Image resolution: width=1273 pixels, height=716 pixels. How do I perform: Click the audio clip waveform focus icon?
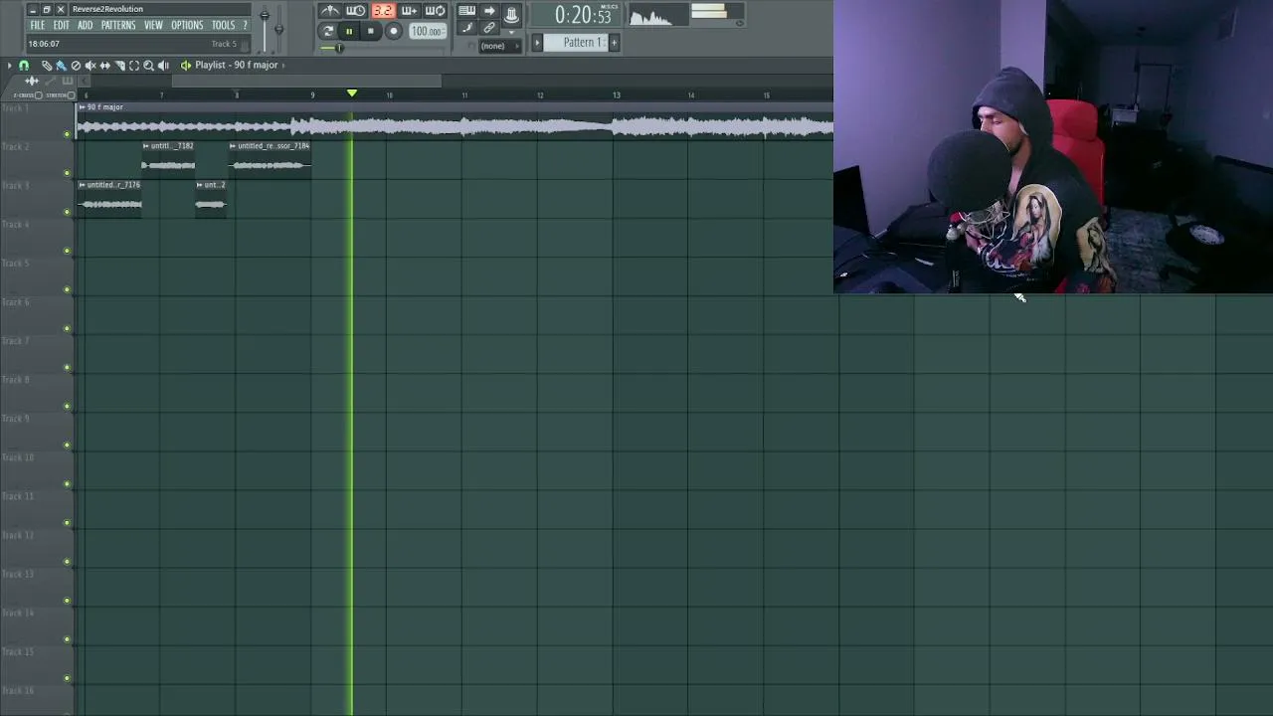32,81
